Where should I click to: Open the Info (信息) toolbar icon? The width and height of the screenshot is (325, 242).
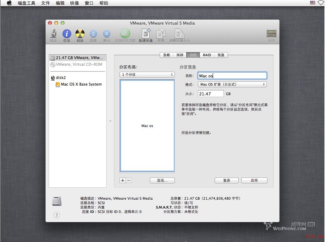tap(67, 33)
